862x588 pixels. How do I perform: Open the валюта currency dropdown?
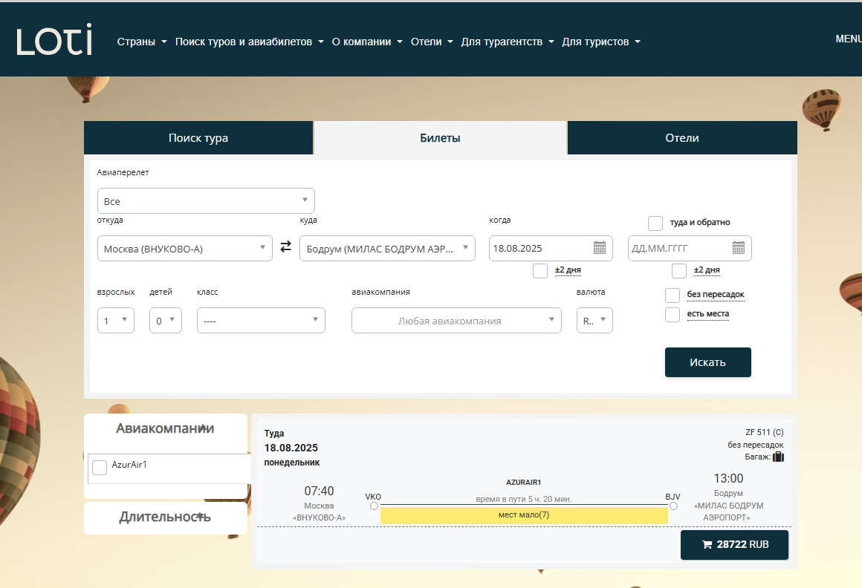coord(594,320)
